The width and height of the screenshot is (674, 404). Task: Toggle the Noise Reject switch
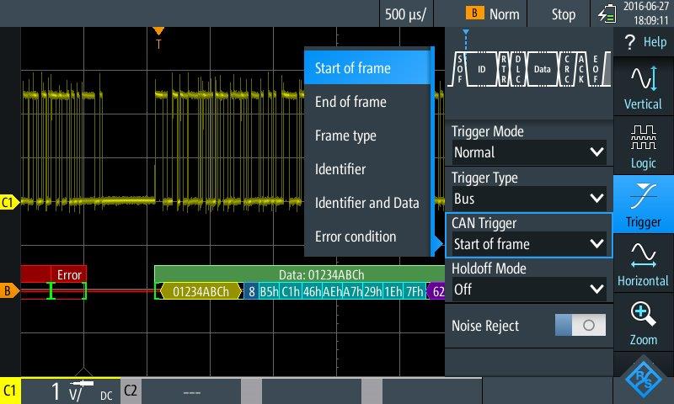pyautogui.click(x=580, y=326)
